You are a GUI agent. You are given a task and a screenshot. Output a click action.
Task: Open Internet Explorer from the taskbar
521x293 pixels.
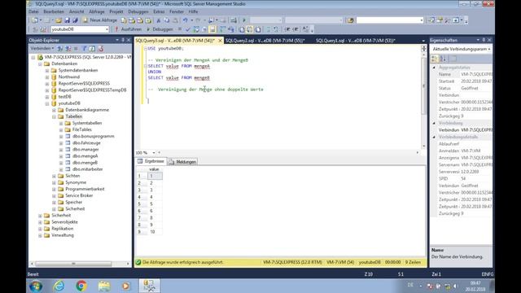(x=59, y=286)
